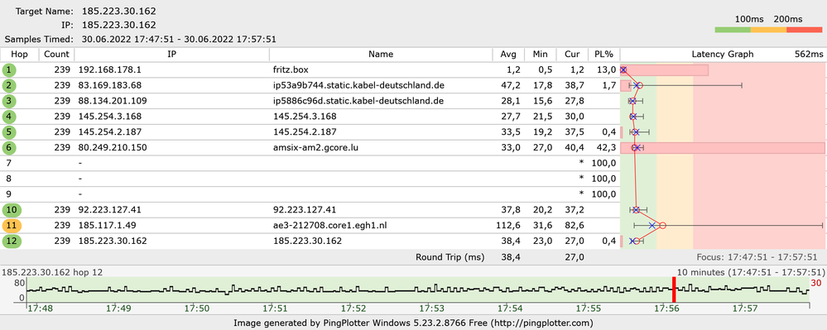Click the 42,3 packet loss value

coord(607,147)
